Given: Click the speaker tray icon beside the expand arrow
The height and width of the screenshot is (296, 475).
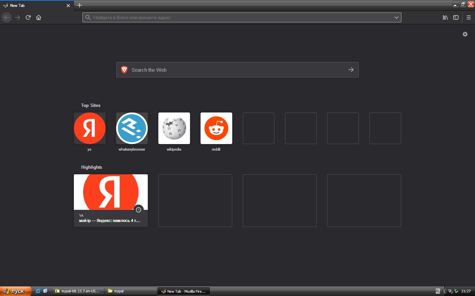Looking at the screenshot, I should coord(450,291).
